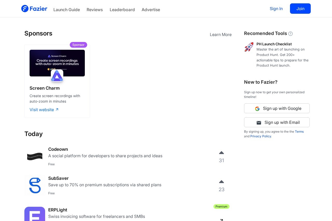Click the Sign In link
The width and height of the screenshot is (332, 221).
click(x=276, y=9)
